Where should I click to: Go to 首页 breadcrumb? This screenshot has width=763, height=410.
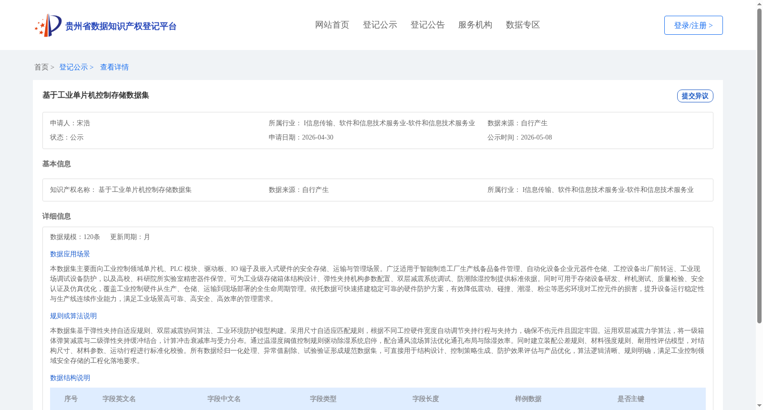41,67
